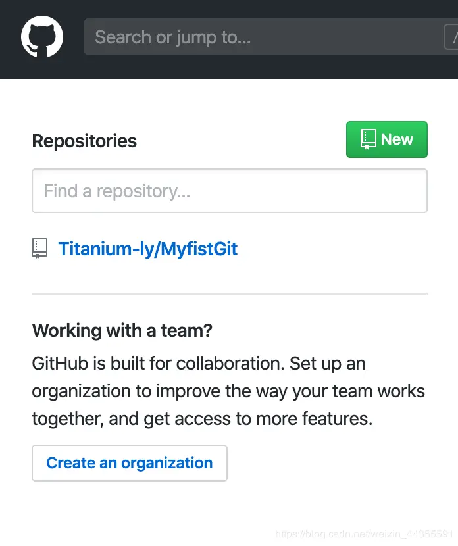Click the 'Create an organization' button
The image size is (458, 546).
pos(130,463)
